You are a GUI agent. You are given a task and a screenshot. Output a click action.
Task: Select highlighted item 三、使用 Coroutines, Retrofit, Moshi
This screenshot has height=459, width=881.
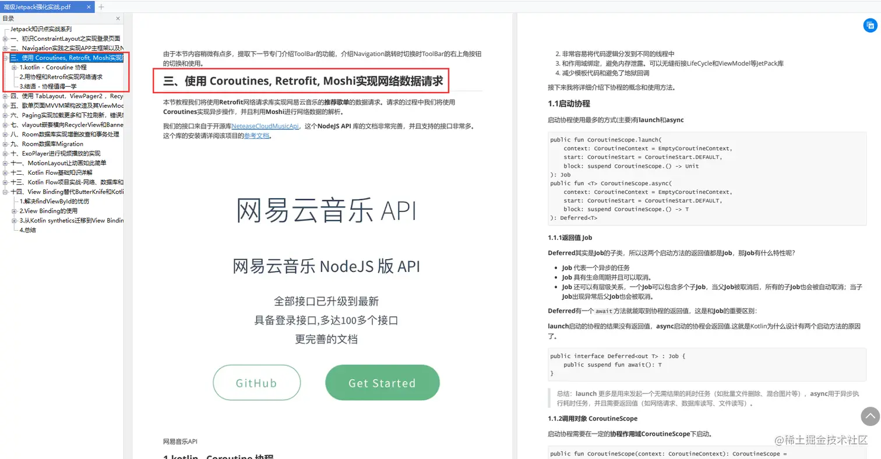point(66,58)
